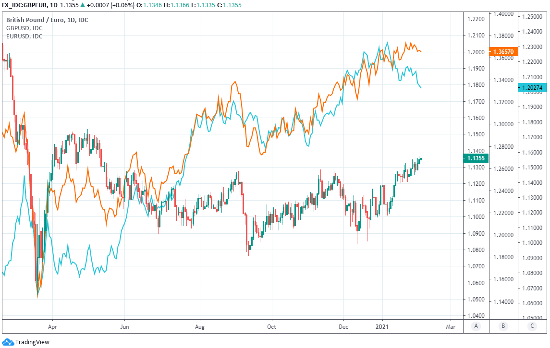Click the Aug label on time axis
550x348 pixels.
coord(200,326)
